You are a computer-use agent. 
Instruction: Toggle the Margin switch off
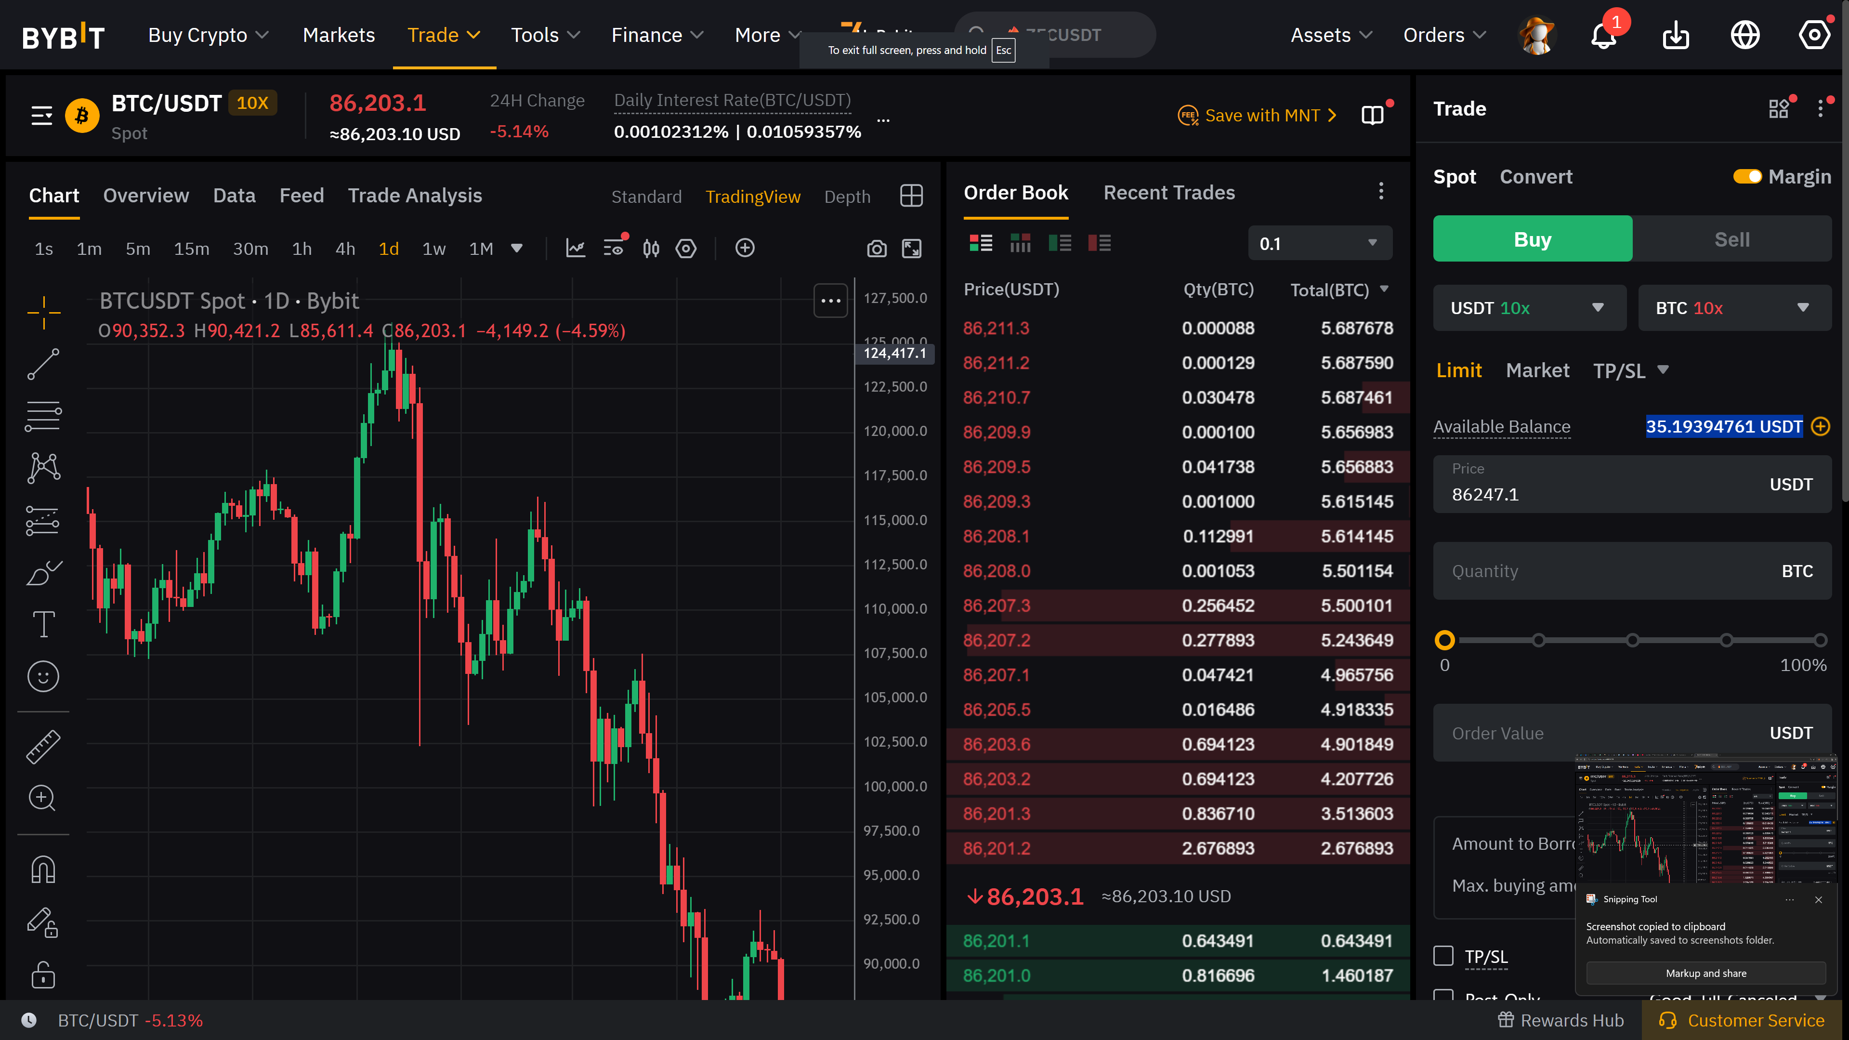(x=1747, y=177)
